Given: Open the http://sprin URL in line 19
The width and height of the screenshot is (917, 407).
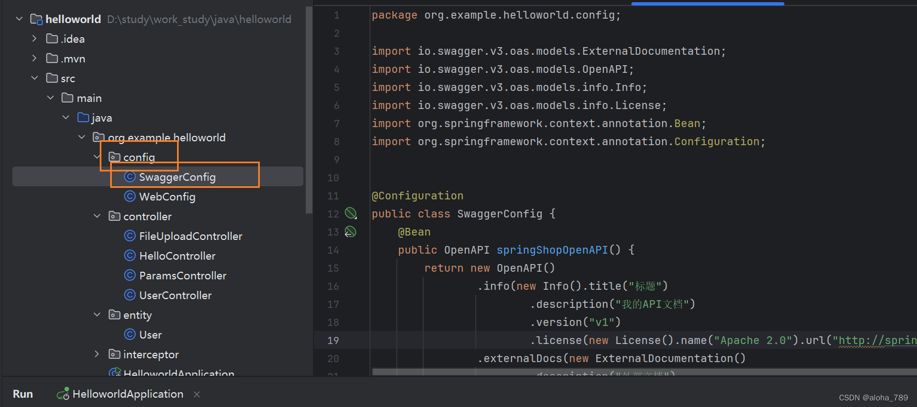Looking at the screenshot, I should [x=878, y=340].
